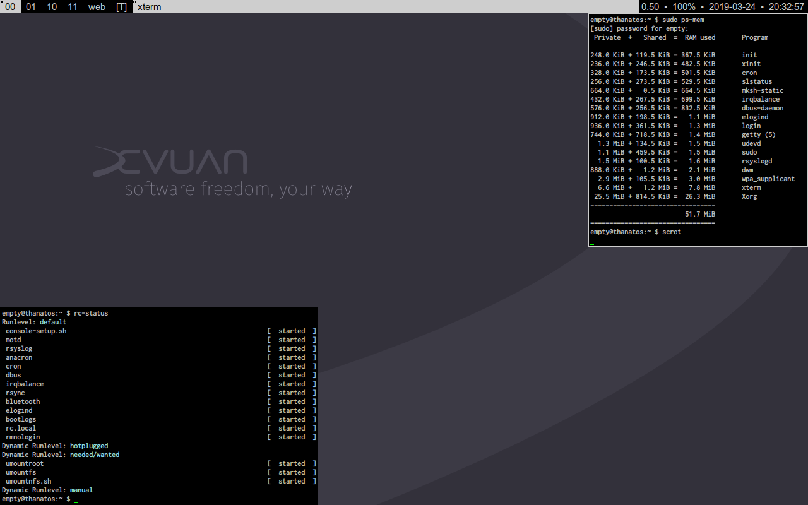Screen dimensions: 808x505
Task: Click 'Dynamic Runlevel: needed/wanted' line
Action: (x=61, y=454)
